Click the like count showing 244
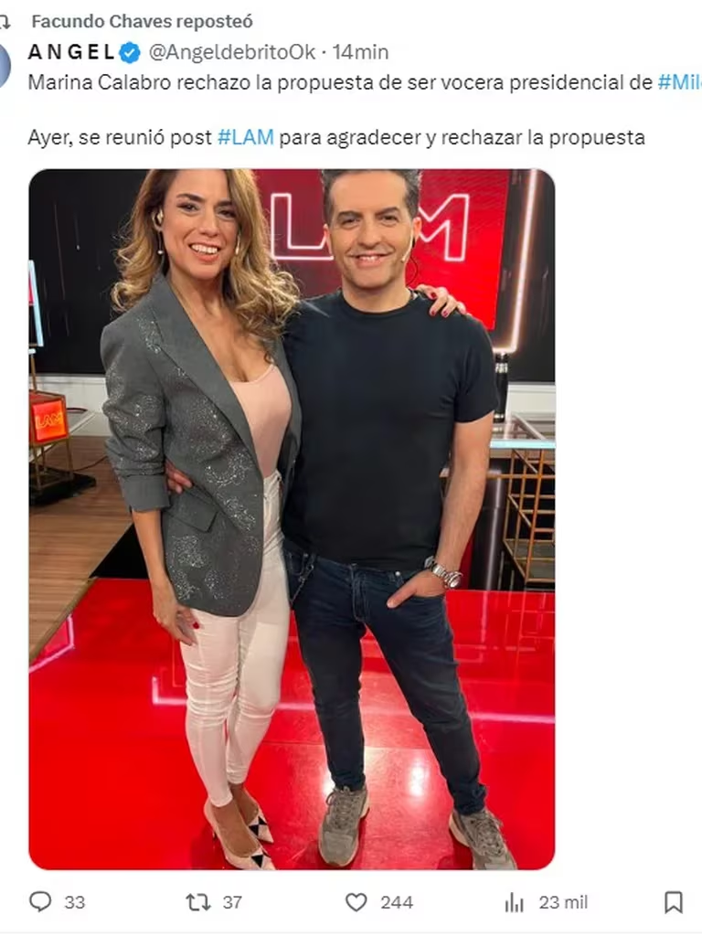Image resolution: width=702 pixels, height=936 pixels. (397, 902)
